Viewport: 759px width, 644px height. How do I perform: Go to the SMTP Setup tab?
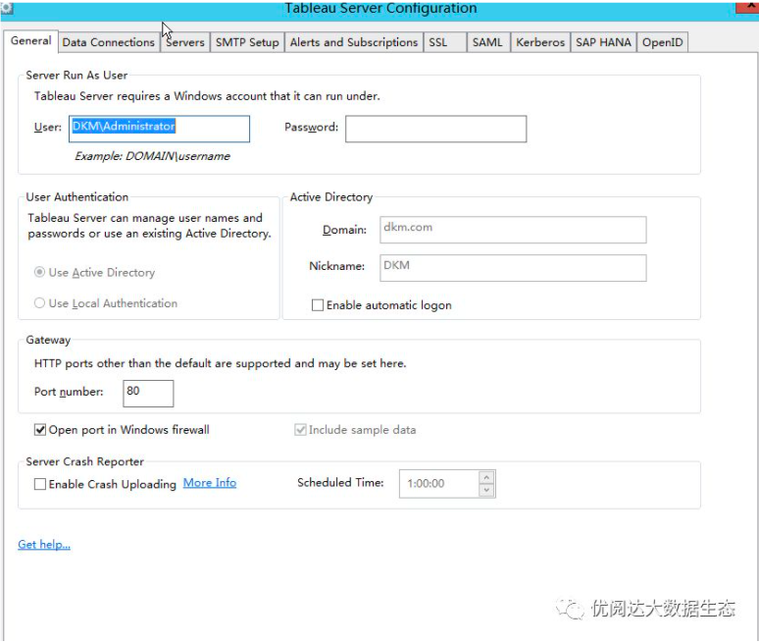[x=247, y=42]
